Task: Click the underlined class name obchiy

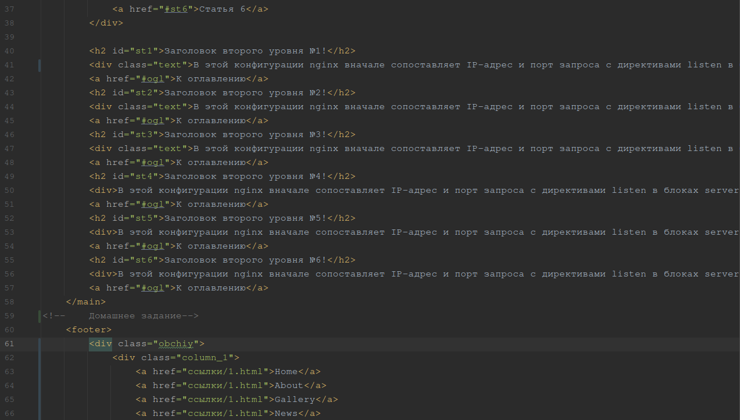Action: [178, 344]
